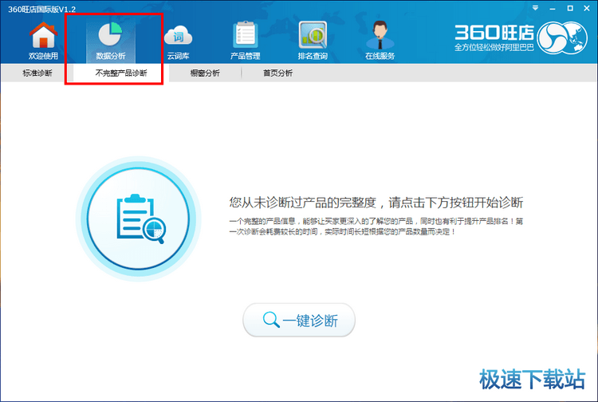The image size is (598, 402).
Task: Maximize the 360旺店 window
Action: tap(570, 8)
